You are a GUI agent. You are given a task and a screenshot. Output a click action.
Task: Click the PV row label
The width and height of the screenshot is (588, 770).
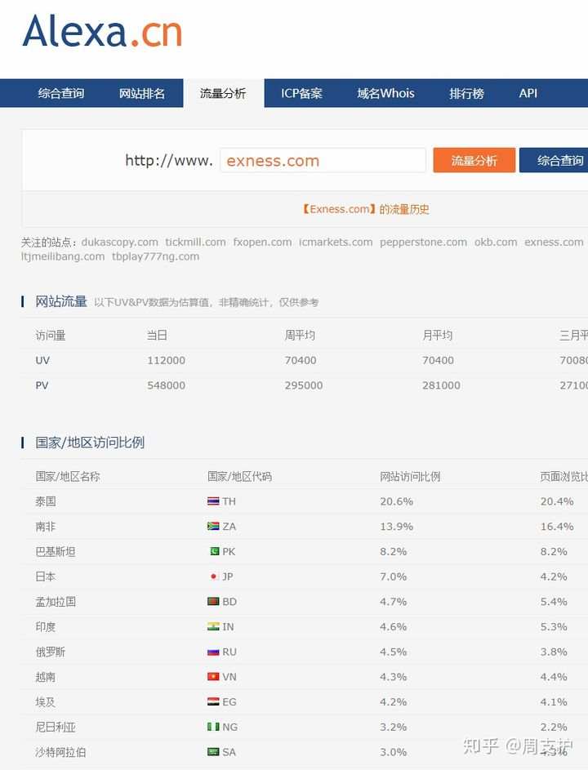[x=42, y=385]
